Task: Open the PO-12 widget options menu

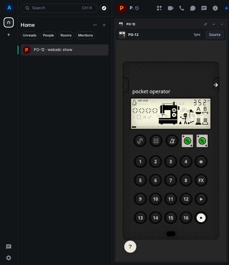Action: point(222,24)
